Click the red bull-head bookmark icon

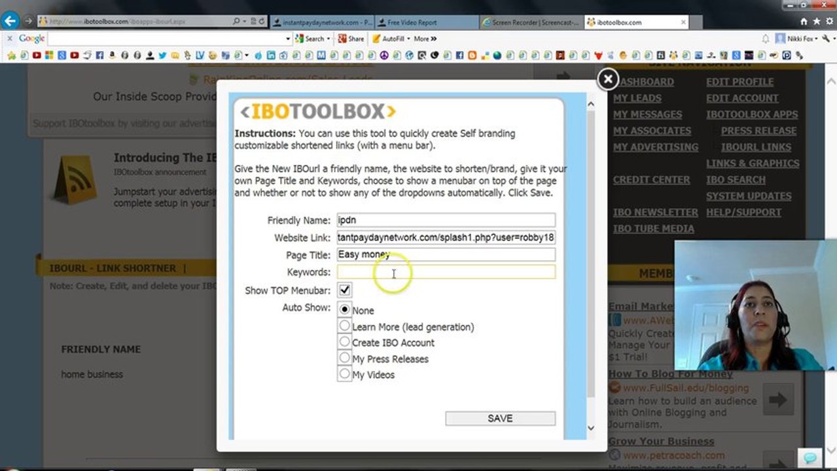(x=598, y=56)
